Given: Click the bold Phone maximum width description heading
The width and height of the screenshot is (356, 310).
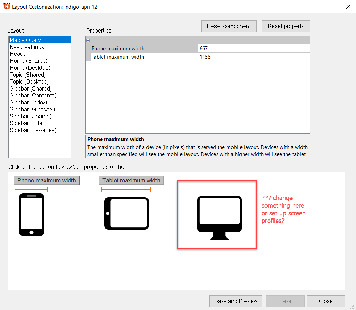Looking at the screenshot, I should pos(116,139).
